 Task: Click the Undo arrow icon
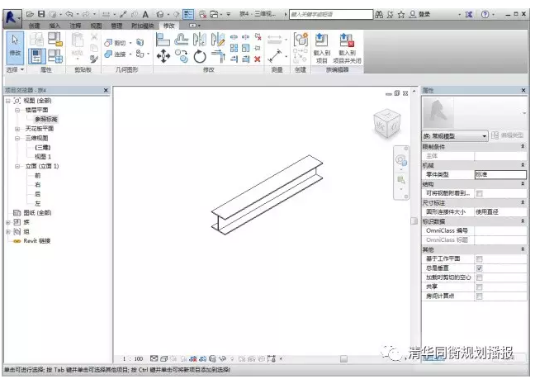pos(69,14)
